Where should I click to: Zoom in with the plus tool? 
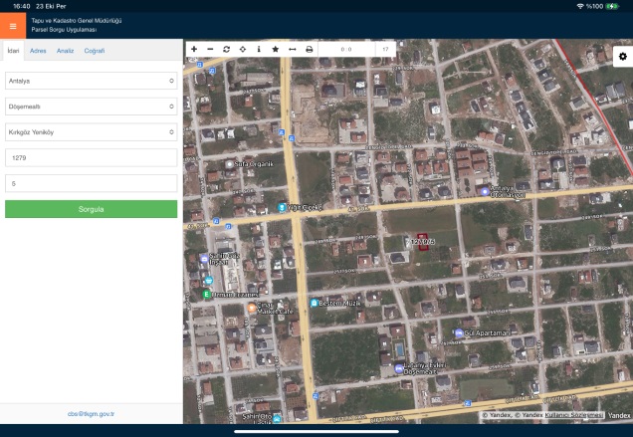(x=194, y=49)
